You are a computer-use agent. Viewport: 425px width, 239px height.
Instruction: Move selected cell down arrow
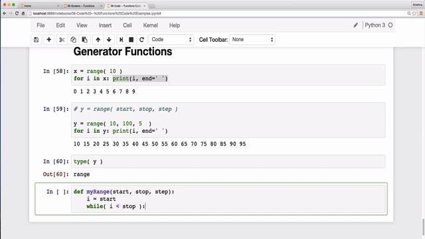[x=109, y=40]
